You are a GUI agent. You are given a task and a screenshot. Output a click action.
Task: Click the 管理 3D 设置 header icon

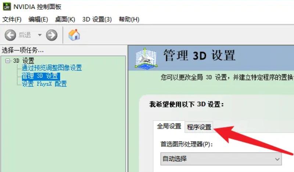click(x=146, y=58)
